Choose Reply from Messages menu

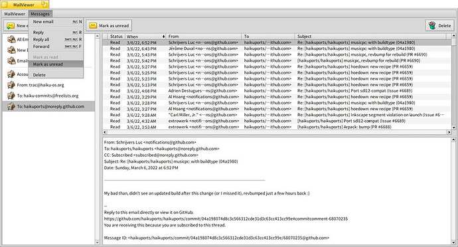point(56,32)
